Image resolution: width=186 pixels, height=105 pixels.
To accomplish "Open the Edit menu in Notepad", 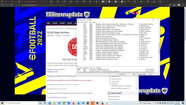I will (x=81, y=22).
